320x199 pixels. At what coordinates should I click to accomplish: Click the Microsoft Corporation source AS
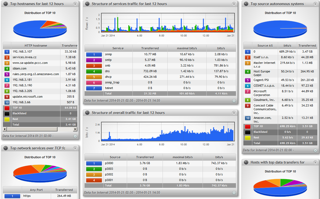coord(262,93)
